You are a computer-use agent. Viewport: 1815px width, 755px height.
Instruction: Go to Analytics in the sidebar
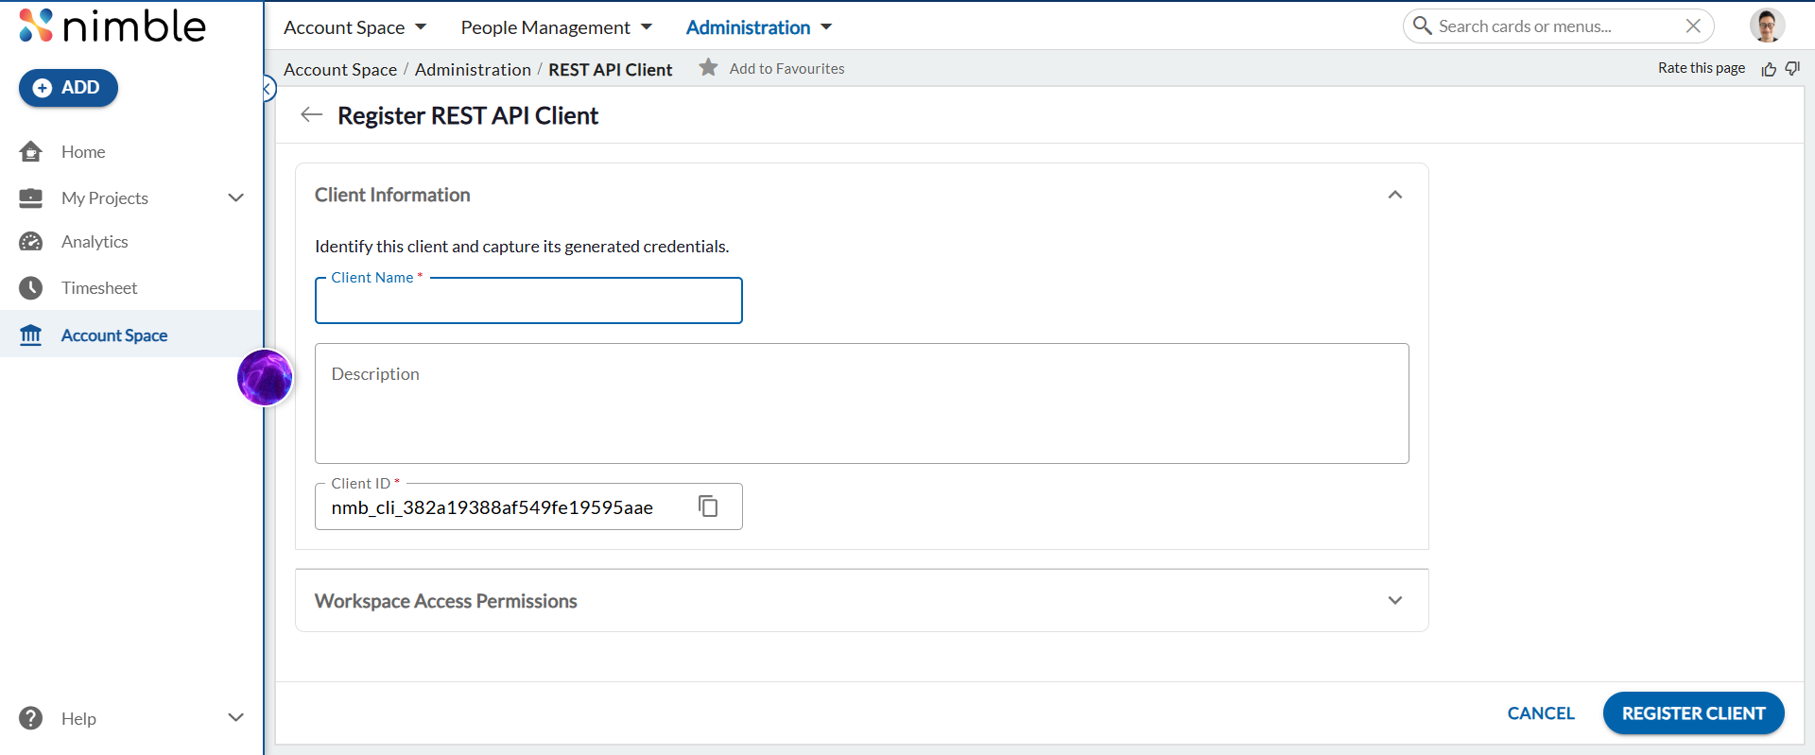95,242
